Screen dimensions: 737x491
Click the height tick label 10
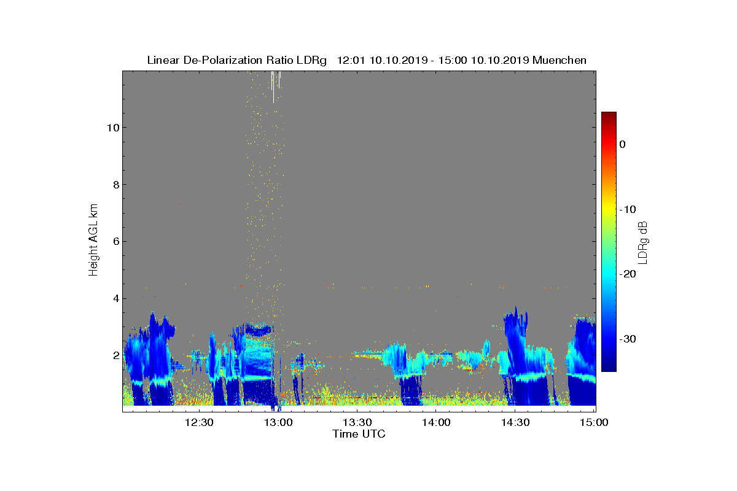tap(112, 127)
